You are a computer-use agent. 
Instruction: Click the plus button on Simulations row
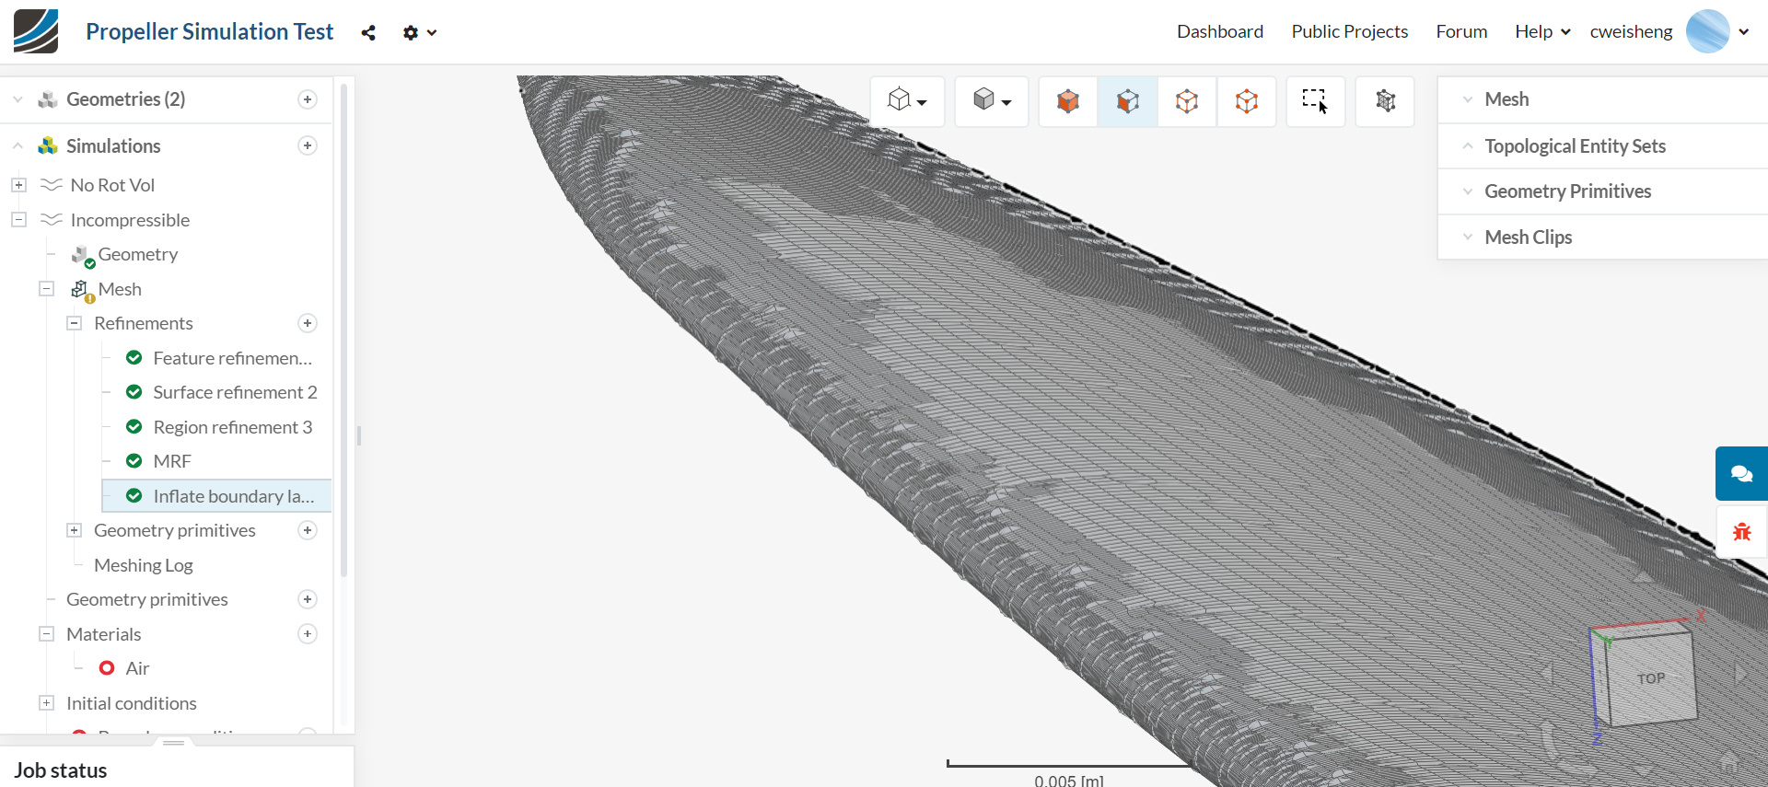click(308, 145)
